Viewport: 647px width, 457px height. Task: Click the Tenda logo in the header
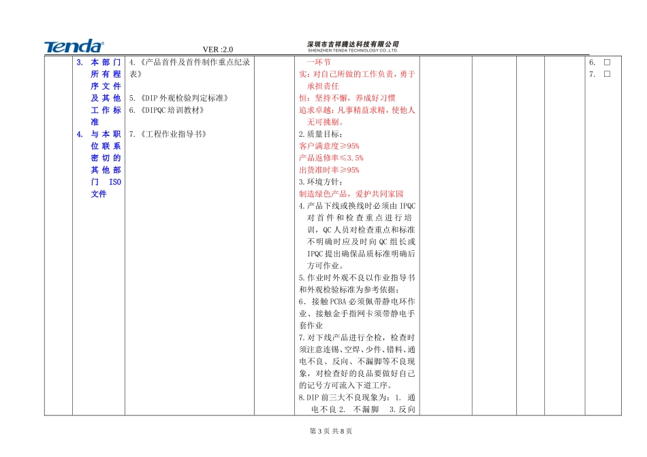[x=74, y=46]
